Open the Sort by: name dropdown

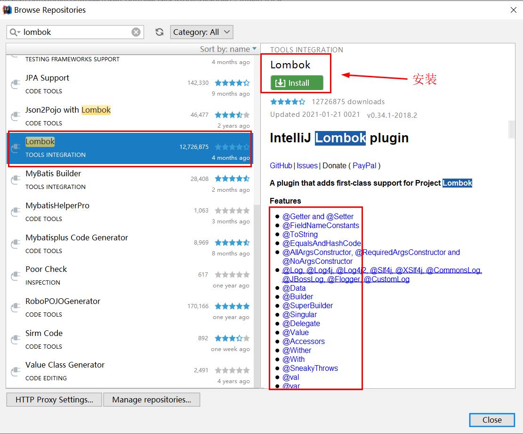pyautogui.click(x=228, y=49)
